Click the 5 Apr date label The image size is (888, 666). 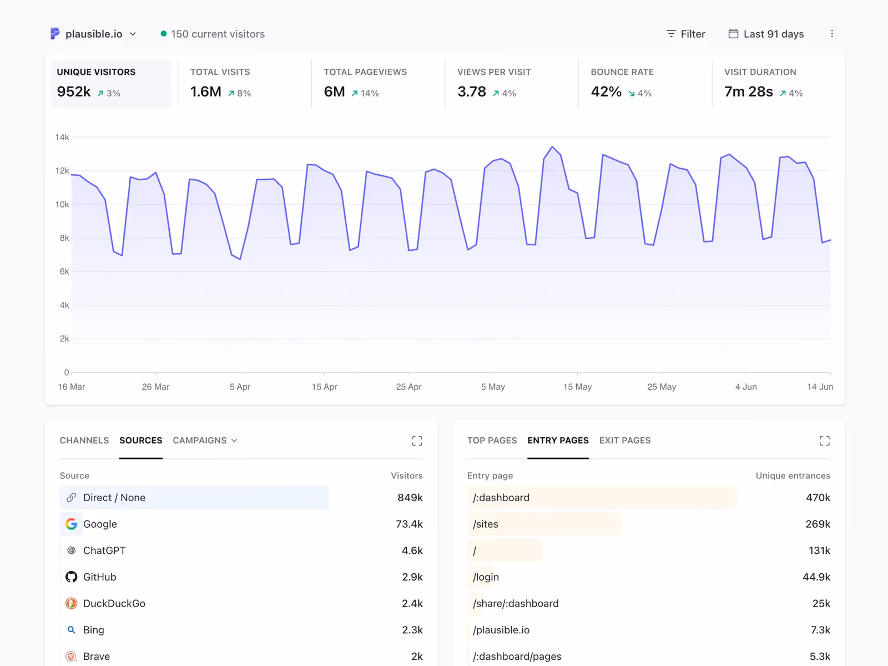tap(240, 387)
